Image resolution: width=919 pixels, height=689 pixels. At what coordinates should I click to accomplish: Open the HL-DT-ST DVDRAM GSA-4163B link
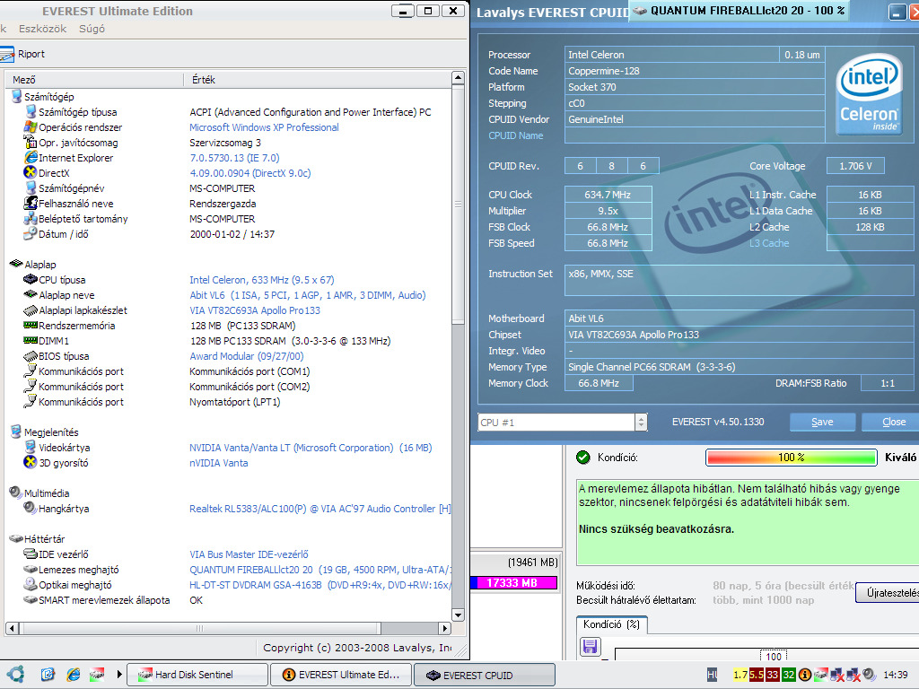320,585
